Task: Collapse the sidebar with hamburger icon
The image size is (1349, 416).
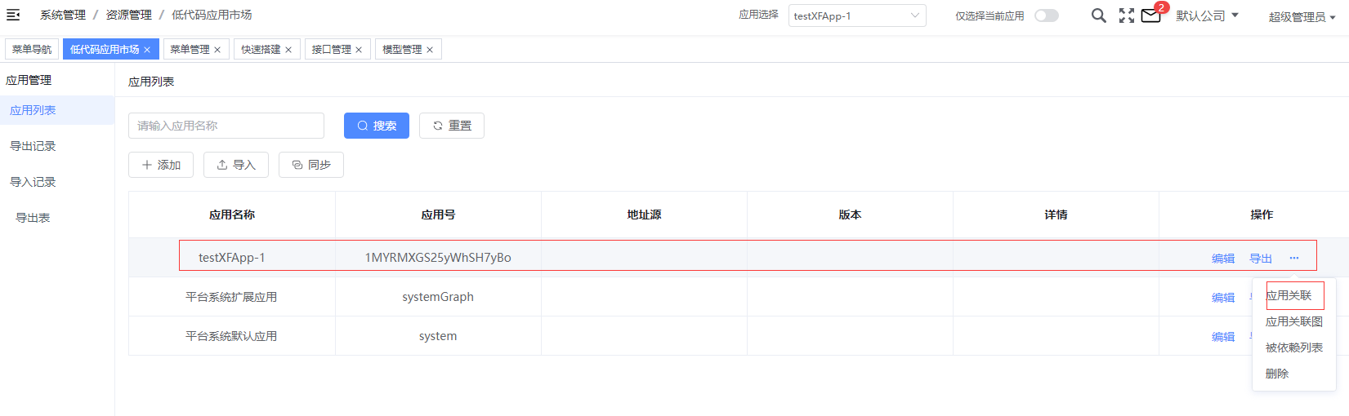Action: 13,15
